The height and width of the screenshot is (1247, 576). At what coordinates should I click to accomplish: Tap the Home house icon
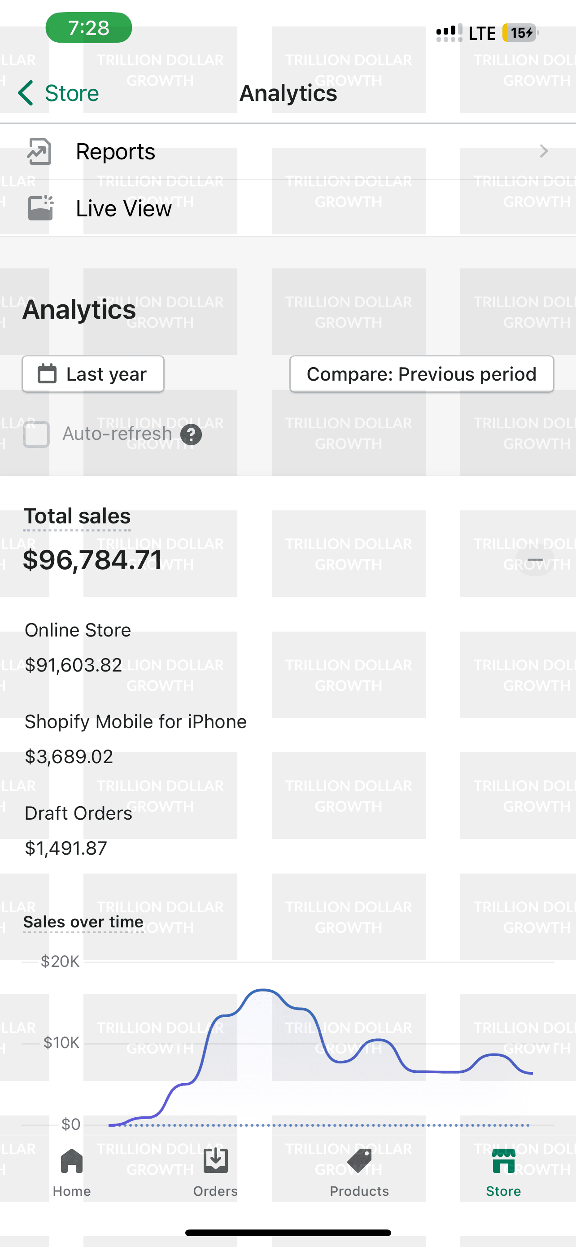tap(72, 1161)
